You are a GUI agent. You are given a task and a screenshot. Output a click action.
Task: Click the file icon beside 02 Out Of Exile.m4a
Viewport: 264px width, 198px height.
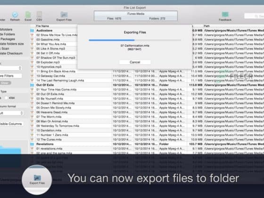(32, 94)
